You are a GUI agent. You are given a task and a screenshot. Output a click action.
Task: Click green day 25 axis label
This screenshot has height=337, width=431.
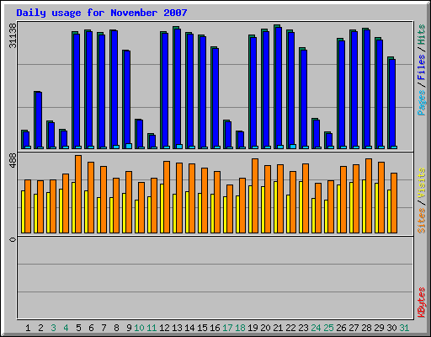tap(328, 328)
